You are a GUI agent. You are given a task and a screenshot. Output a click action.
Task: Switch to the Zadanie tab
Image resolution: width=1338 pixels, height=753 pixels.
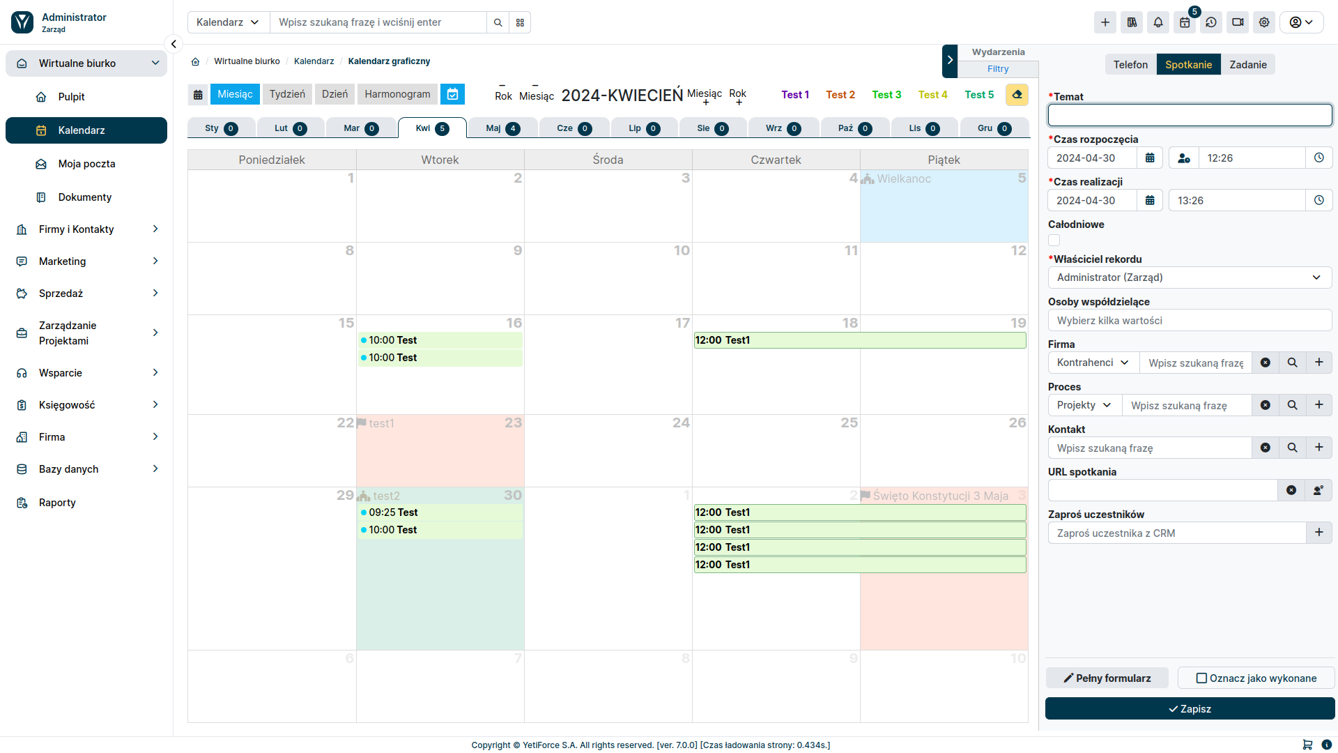coord(1247,65)
